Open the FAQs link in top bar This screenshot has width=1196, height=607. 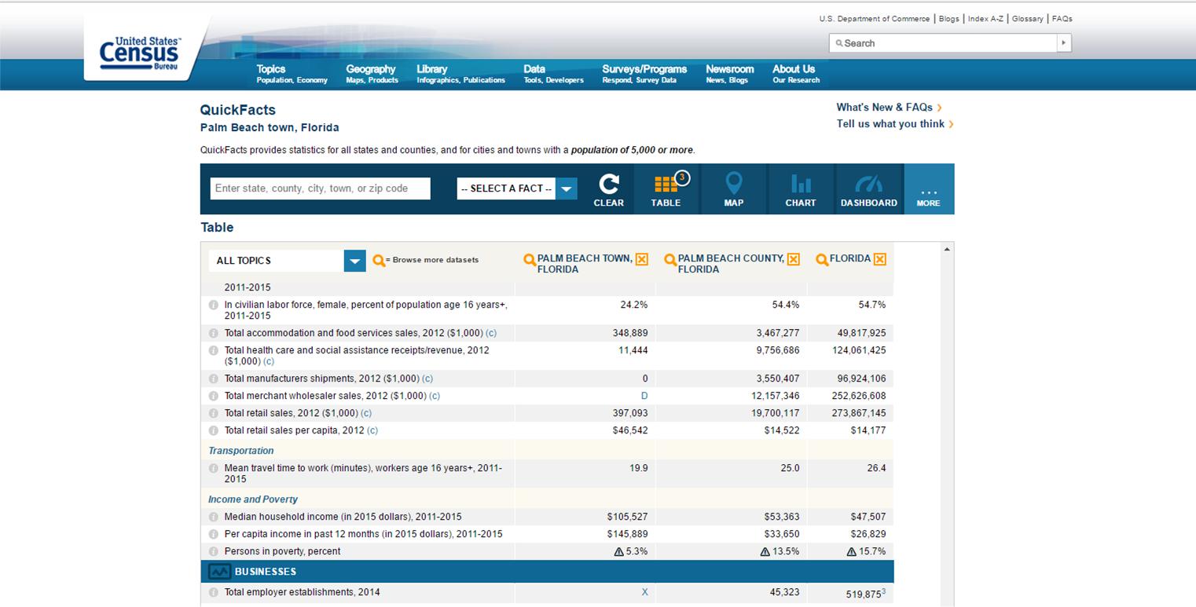point(1062,19)
